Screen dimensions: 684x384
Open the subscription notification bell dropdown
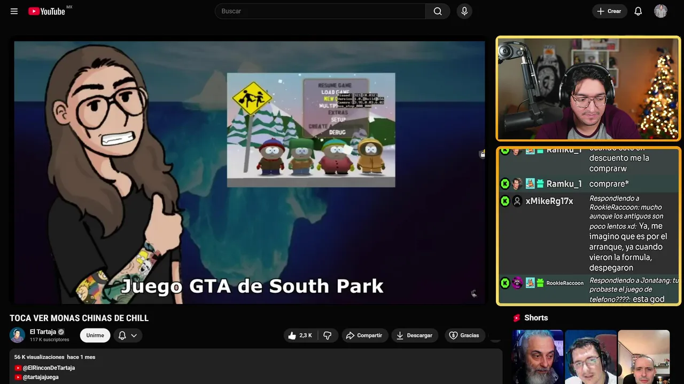pos(128,335)
